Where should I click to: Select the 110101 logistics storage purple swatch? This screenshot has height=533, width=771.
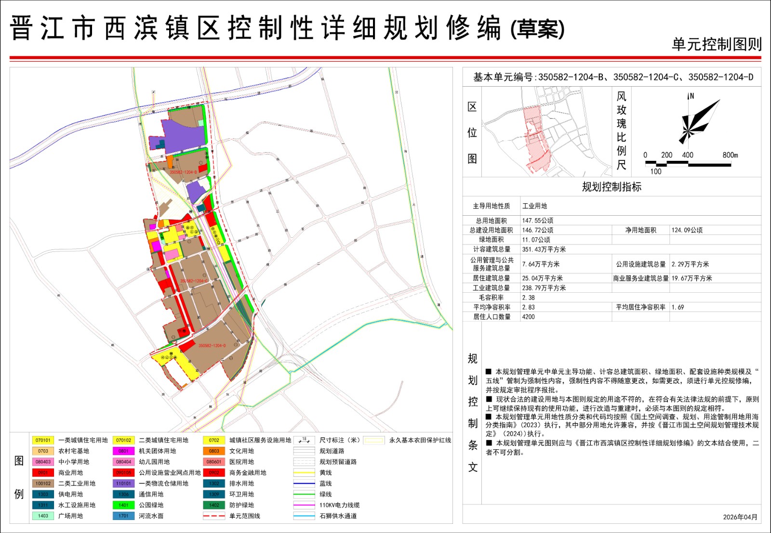123,483
